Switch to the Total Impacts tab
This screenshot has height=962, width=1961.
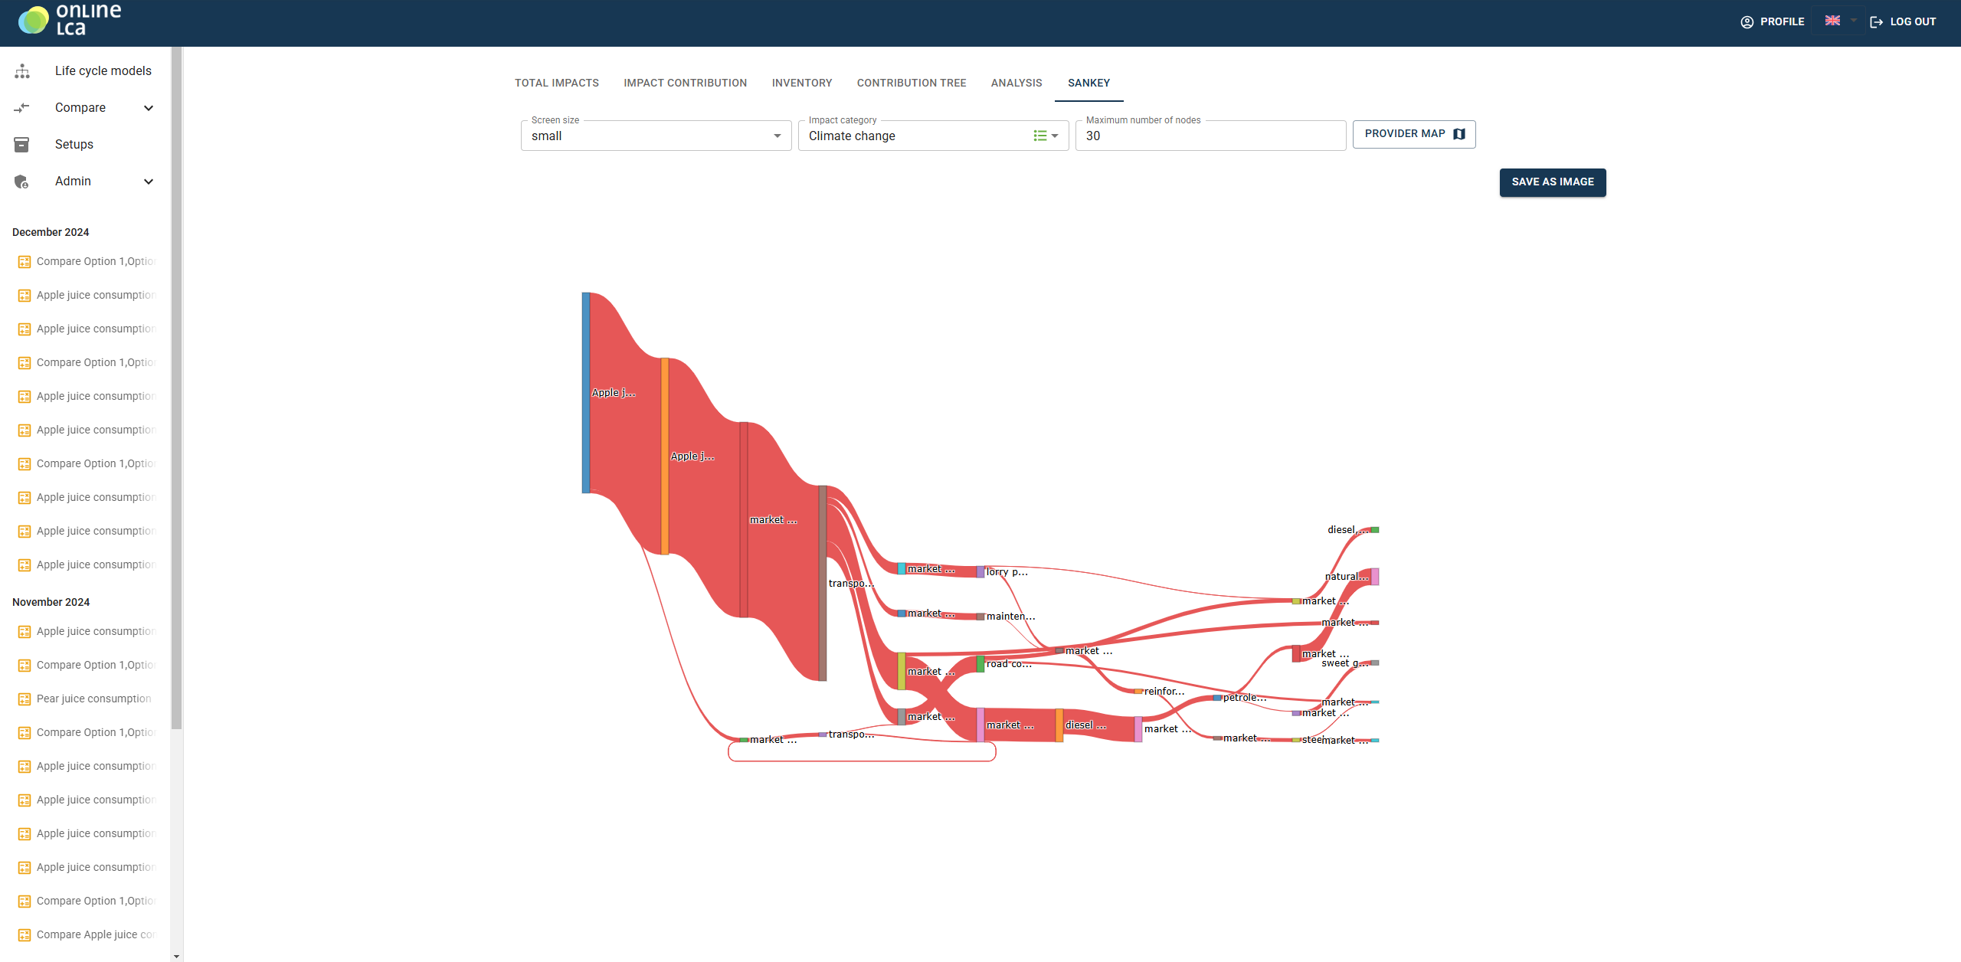(556, 83)
